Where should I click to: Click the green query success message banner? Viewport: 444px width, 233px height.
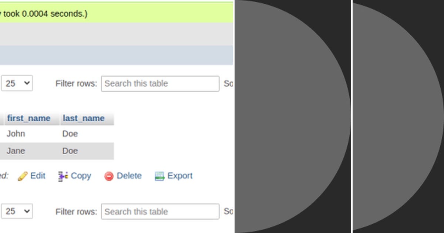(111, 12)
